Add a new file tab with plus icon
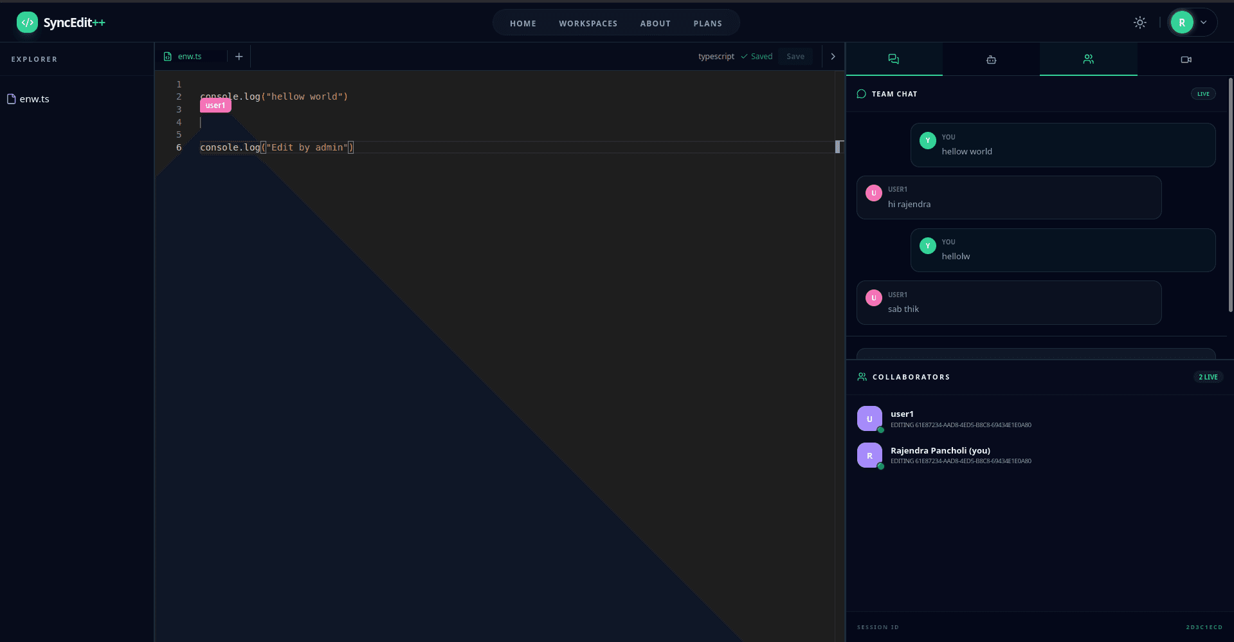 pyautogui.click(x=239, y=57)
